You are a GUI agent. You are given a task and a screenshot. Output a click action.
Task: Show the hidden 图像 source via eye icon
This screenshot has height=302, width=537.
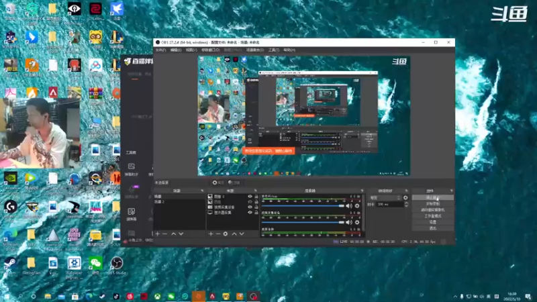(x=250, y=202)
